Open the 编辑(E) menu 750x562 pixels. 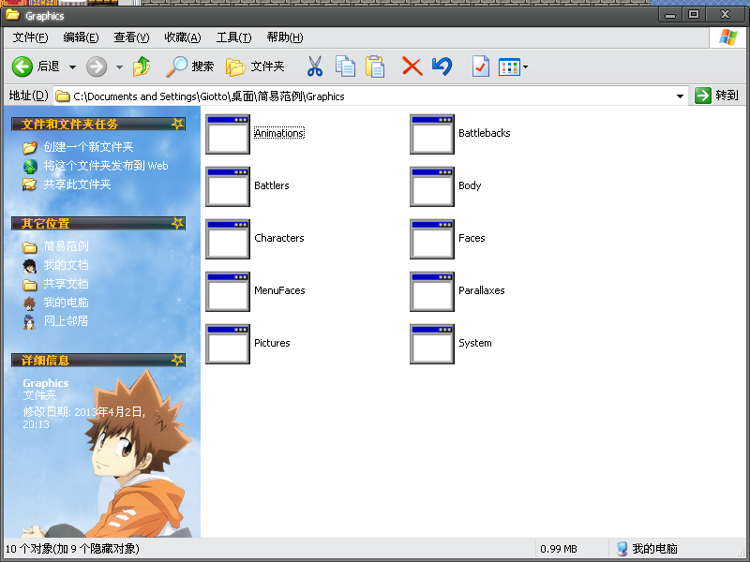pos(81,37)
